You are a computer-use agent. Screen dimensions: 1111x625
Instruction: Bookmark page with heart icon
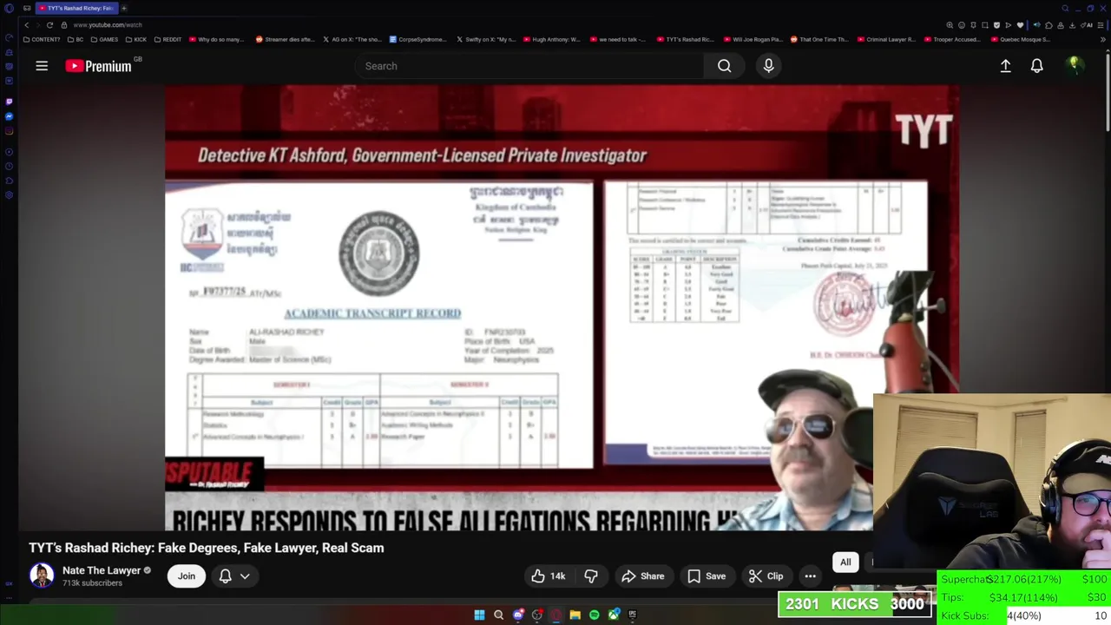coord(1020,25)
